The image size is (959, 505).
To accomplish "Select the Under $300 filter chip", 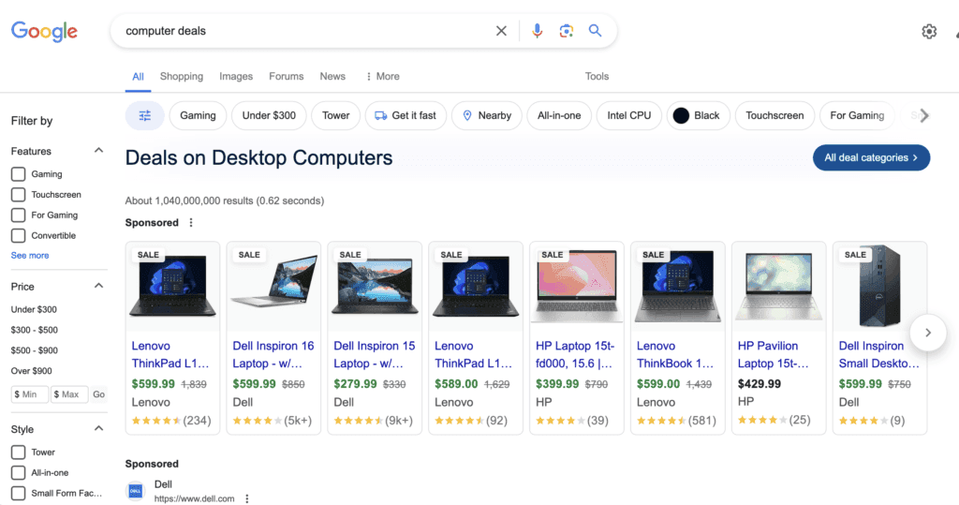I will pos(269,115).
